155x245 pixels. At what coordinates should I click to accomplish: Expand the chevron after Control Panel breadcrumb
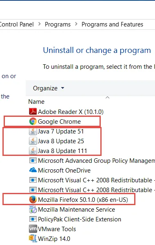click(x=40, y=24)
